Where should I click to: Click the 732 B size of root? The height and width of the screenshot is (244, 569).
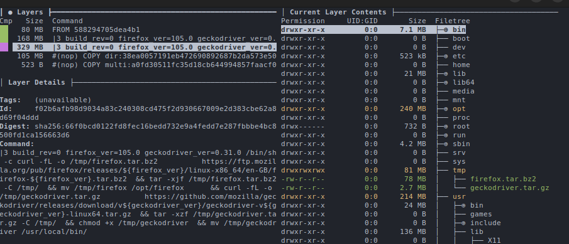[415, 126]
